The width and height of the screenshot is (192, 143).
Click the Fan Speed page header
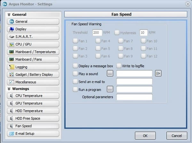coord(126,14)
